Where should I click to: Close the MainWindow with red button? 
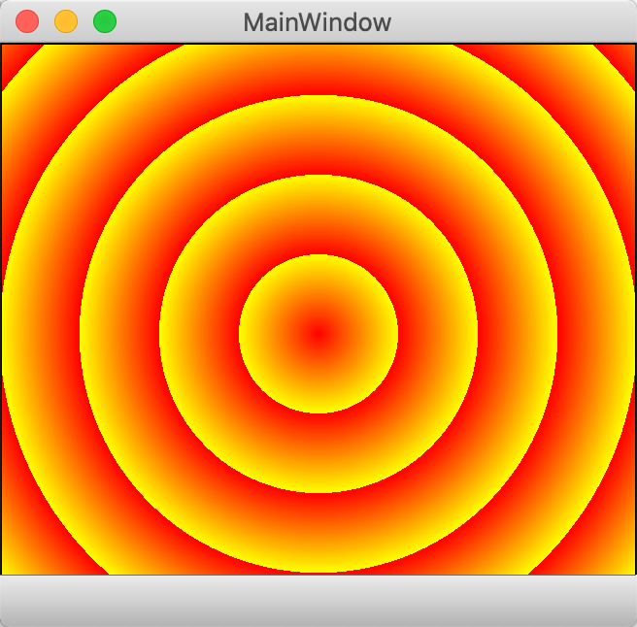click(x=27, y=21)
